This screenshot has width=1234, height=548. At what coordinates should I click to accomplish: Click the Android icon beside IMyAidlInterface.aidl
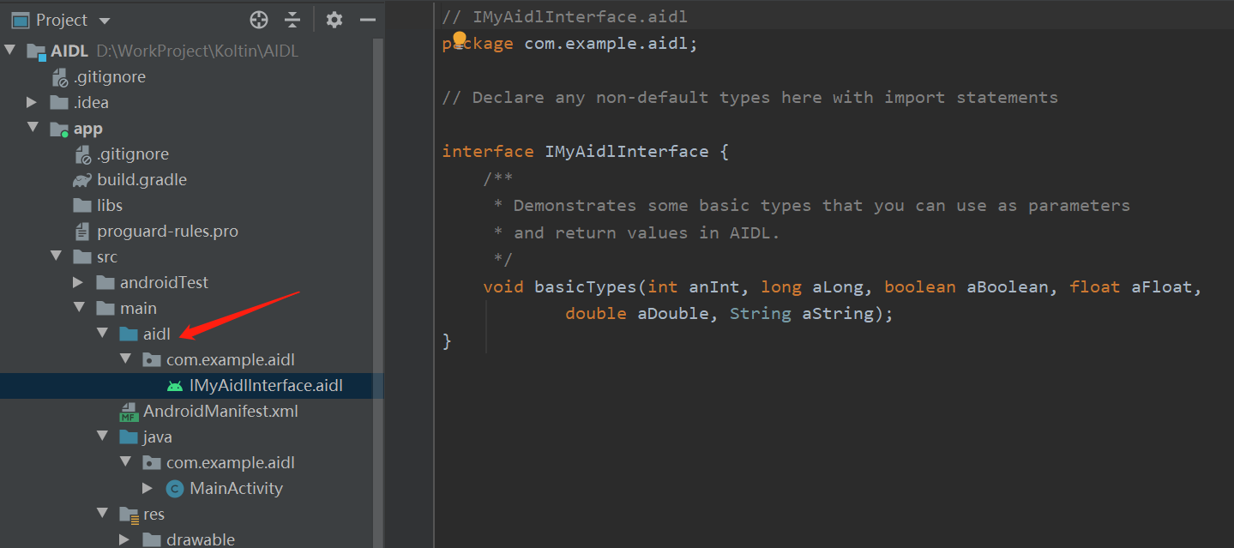pyautogui.click(x=172, y=386)
